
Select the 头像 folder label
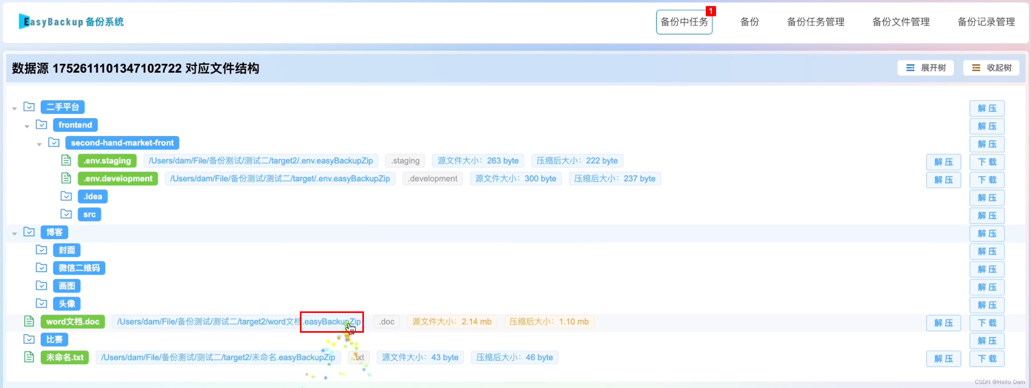coord(67,304)
